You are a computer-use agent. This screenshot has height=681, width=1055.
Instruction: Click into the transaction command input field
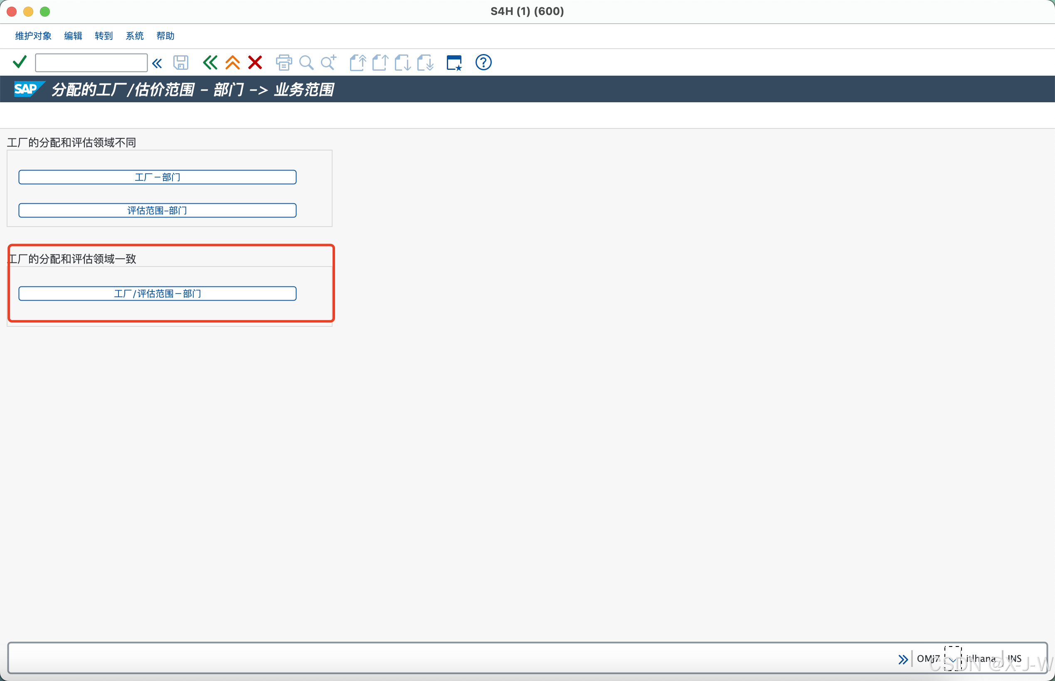point(91,63)
